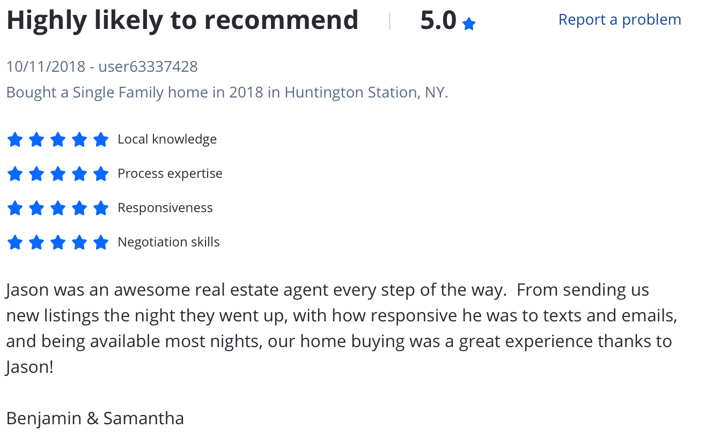Screen dimensions: 705x436
Task: Click first star in Process expertise row
Action: (x=15, y=174)
